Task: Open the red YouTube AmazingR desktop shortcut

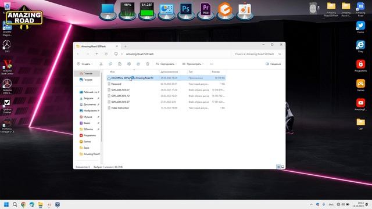Action: tap(360, 105)
